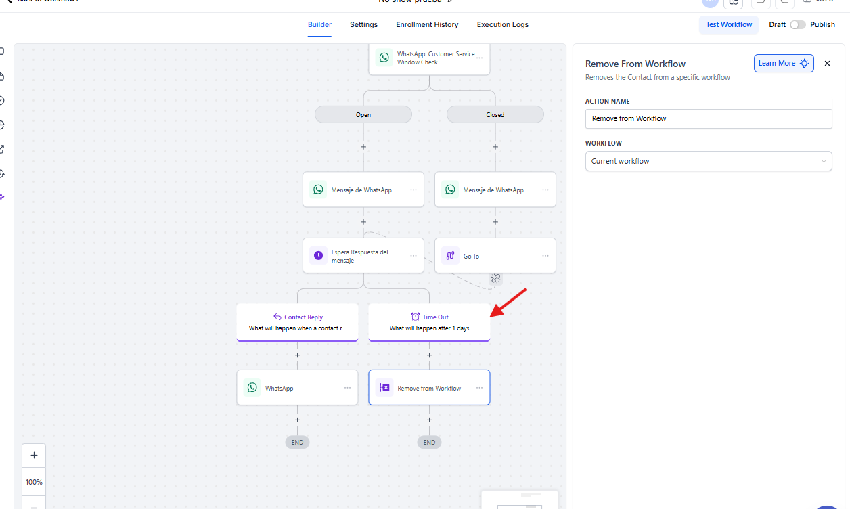This screenshot has height=509, width=850.
Task: Click the Go To node icon
Action: coord(450,256)
